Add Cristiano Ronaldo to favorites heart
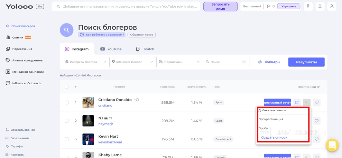This screenshot has width=342, height=158. pos(317,103)
